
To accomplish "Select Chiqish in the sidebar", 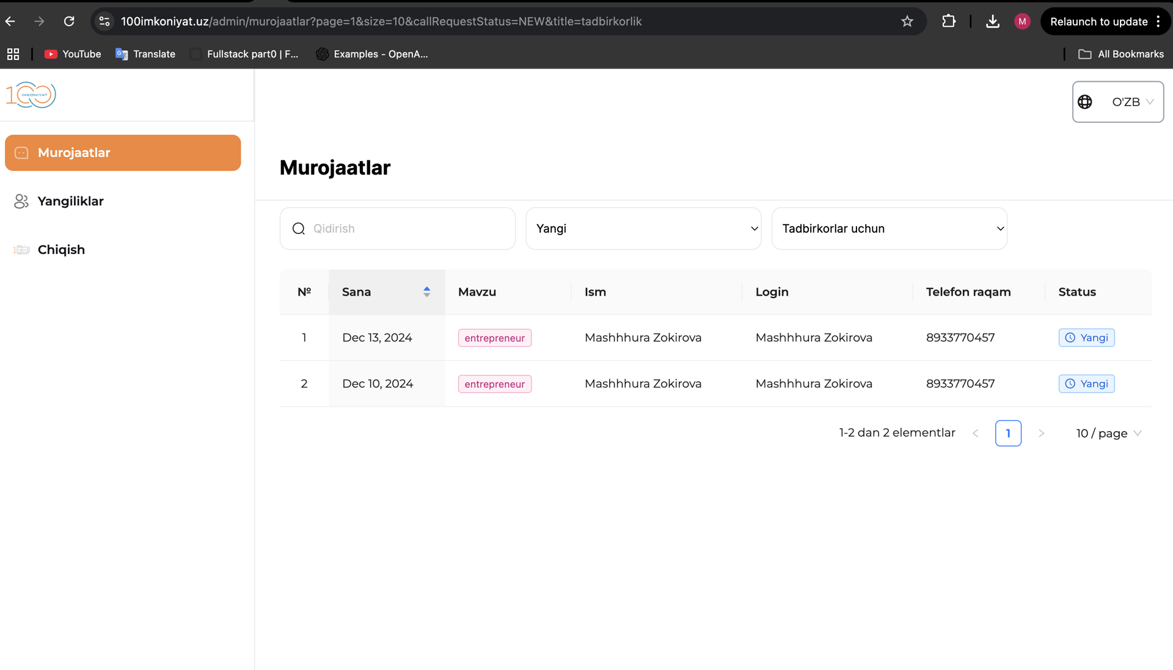I will [61, 250].
